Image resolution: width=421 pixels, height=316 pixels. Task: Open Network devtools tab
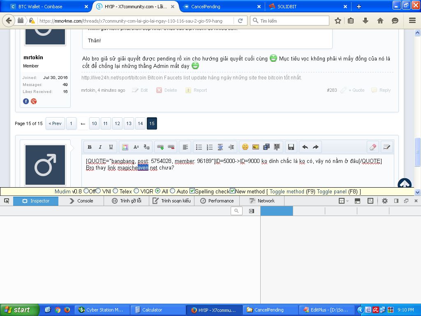262,201
